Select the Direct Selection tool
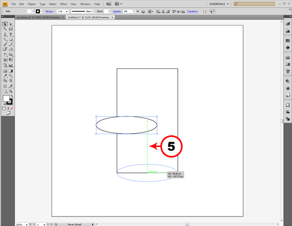Image resolution: width=292 pixels, height=226 pixels. pyautogui.click(x=11, y=24)
